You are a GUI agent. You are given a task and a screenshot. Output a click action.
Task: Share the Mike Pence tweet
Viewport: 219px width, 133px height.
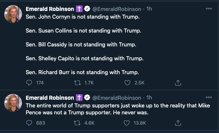coord(178,123)
